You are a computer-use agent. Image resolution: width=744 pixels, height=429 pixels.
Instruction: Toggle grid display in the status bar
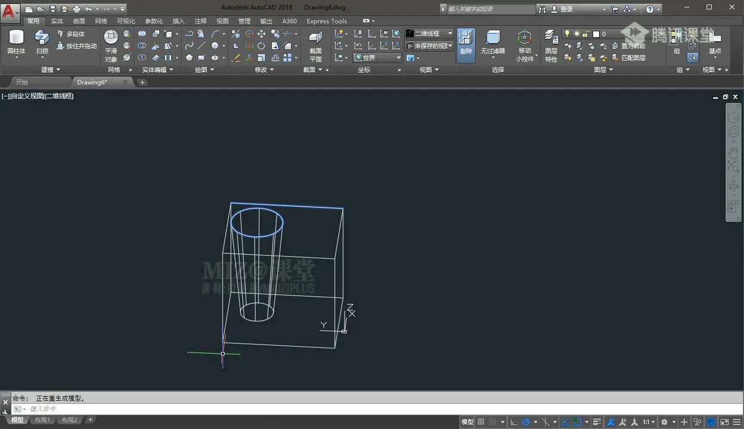pyautogui.click(x=481, y=422)
